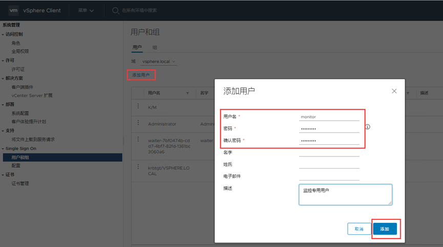Screen dimensions: 443x247
Task: Click the 确认密码 input field
Action: tap(329, 141)
